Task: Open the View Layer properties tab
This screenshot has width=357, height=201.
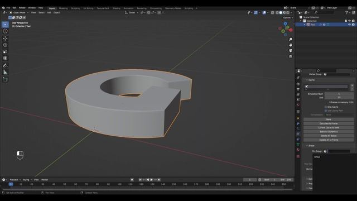Action: pos(298,94)
